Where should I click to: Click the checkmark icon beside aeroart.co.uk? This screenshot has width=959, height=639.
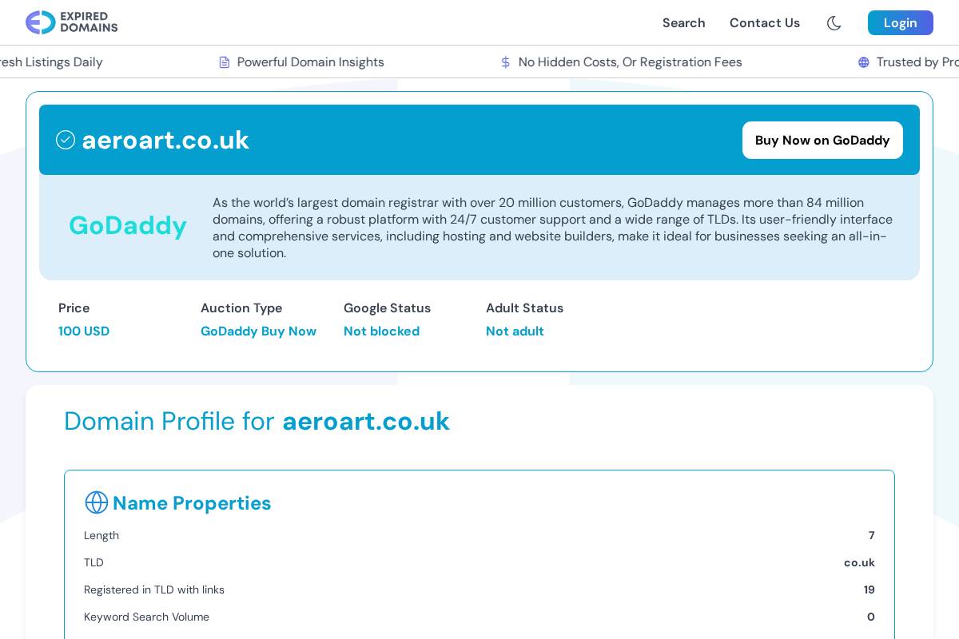tap(66, 140)
